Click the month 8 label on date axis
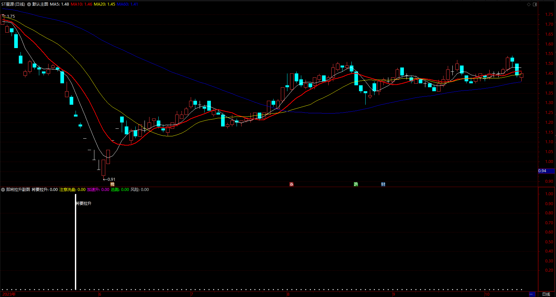This screenshot has height=297, width=556. click(288, 294)
